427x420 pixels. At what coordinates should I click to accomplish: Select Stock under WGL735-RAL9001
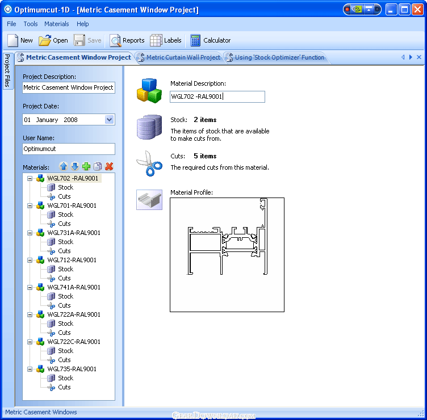pyautogui.click(x=66, y=378)
